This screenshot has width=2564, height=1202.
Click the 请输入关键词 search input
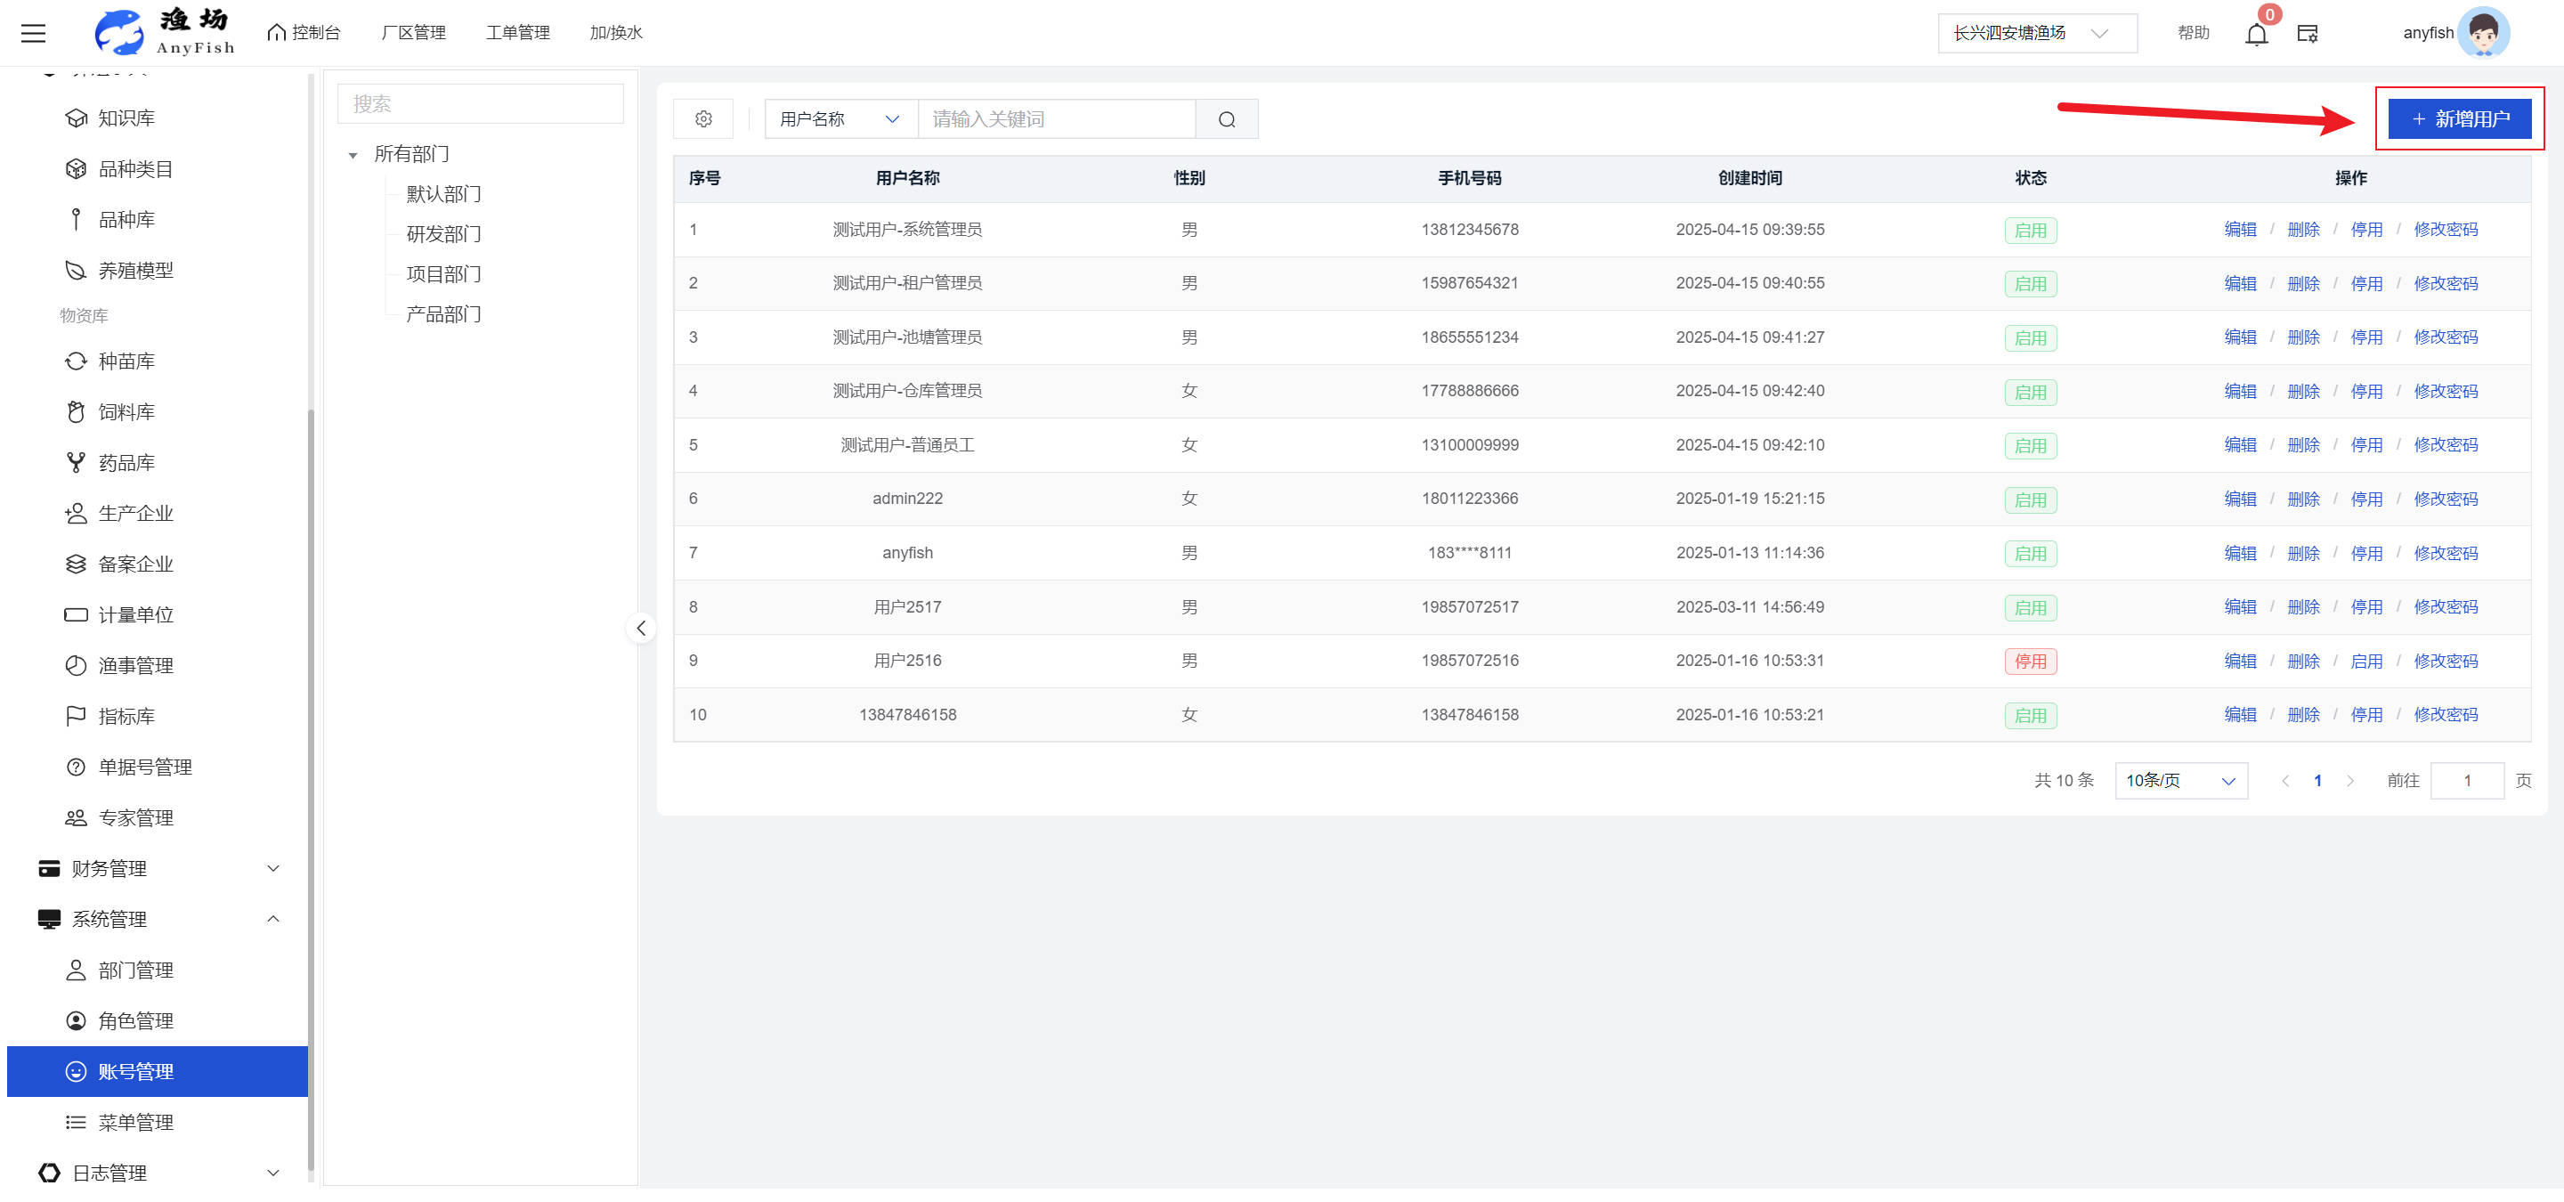(1055, 119)
